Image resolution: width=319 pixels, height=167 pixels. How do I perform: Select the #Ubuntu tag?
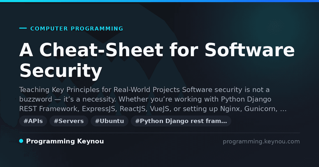click(x=110, y=121)
